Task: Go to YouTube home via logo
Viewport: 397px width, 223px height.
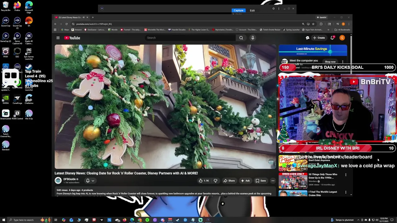Action: coord(72,38)
